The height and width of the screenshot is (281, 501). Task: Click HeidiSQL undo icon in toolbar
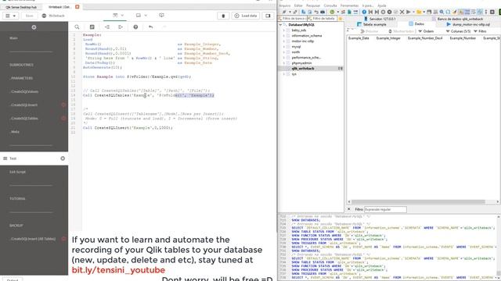point(316,12)
